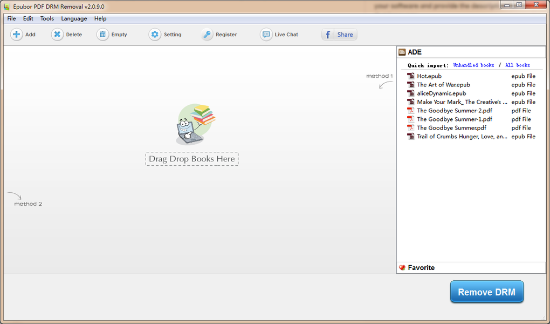The image size is (550, 324).
Task: Select the ADE panel header
Action: [x=471, y=52]
